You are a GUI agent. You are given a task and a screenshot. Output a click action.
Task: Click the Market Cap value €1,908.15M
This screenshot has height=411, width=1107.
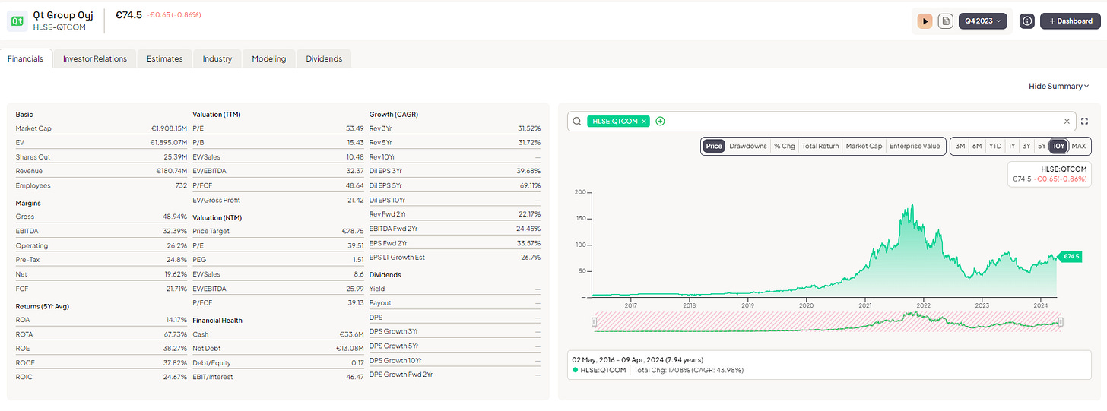169,128
